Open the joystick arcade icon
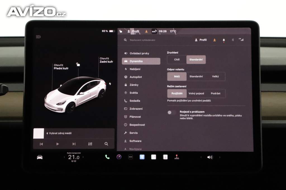This screenshot has height=190, width=286. click(177, 157)
